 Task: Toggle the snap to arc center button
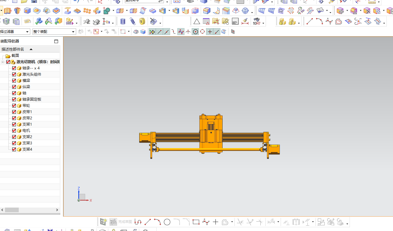point(195,32)
